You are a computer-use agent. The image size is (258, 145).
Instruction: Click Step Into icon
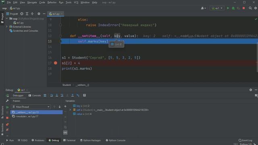57,95
